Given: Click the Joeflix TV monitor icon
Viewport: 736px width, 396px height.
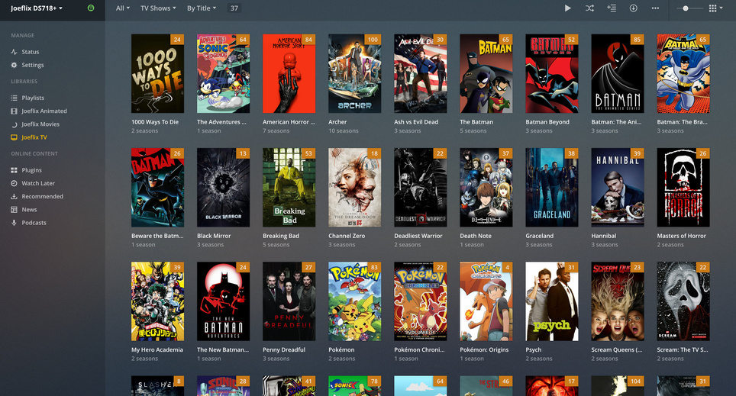Looking at the screenshot, I should pyautogui.click(x=14, y=137).
